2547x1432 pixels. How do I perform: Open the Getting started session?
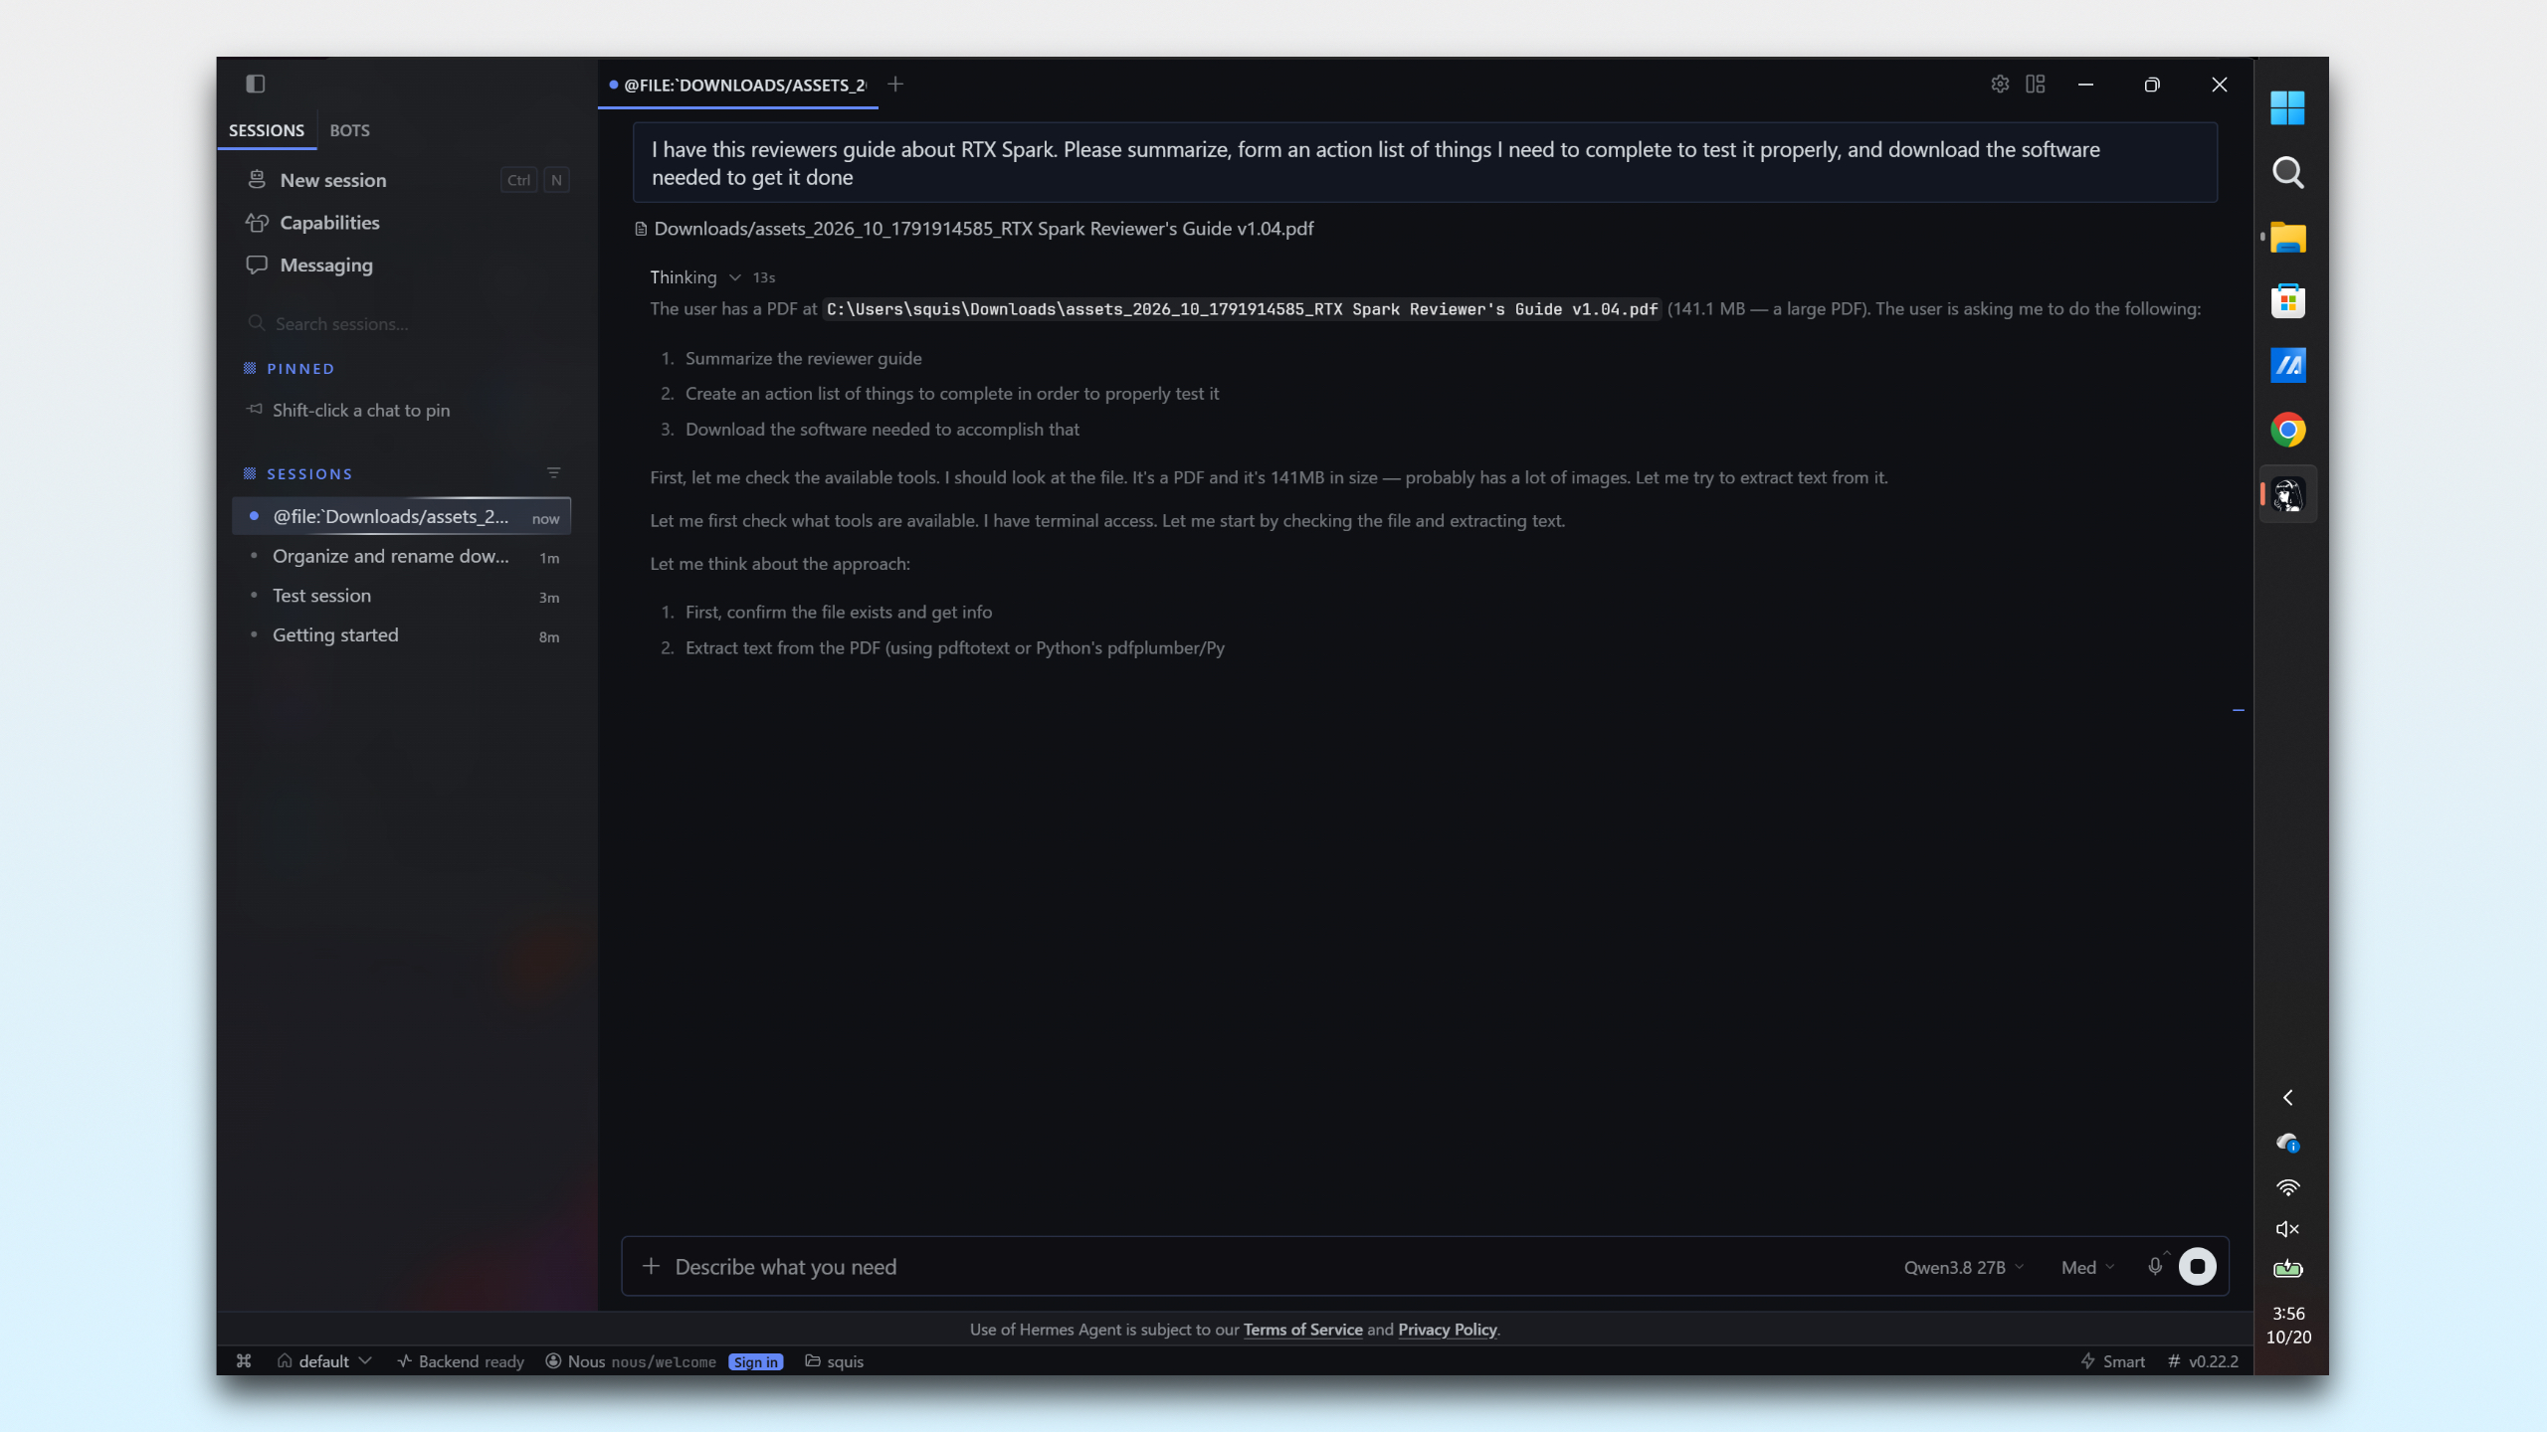403,635
